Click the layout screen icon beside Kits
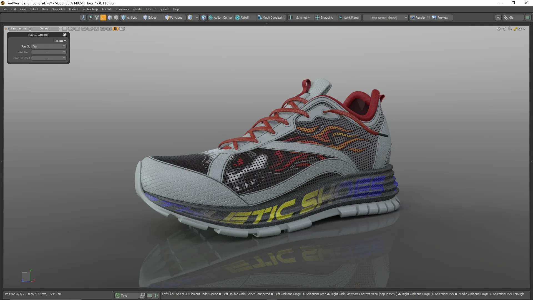 [x=528, y=17]
